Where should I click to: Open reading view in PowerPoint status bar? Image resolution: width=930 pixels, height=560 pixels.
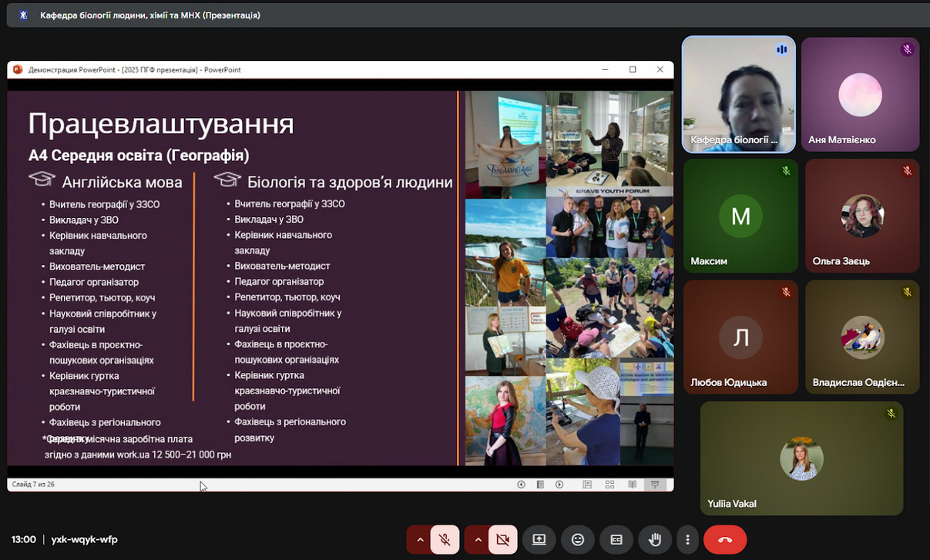[632, 485]
